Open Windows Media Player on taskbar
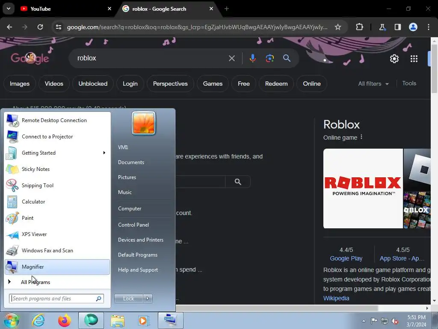This screenshot has width=438, height=329. (x=144, y=320)
